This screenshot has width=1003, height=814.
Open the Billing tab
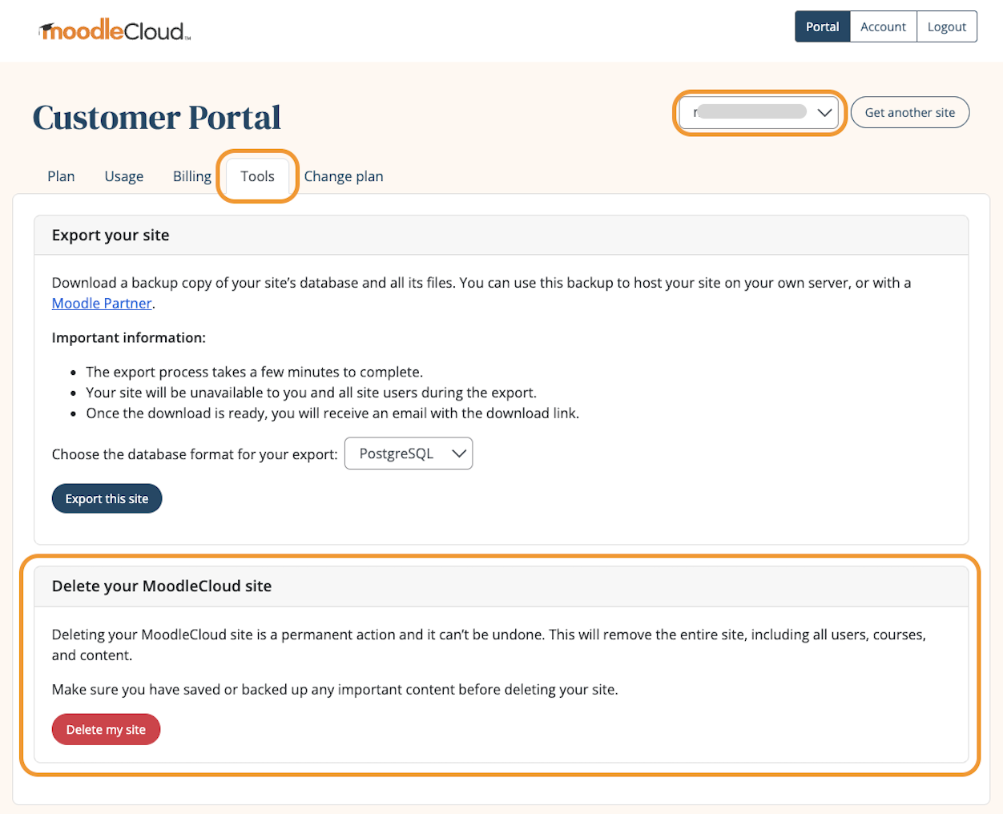[191, 175]
